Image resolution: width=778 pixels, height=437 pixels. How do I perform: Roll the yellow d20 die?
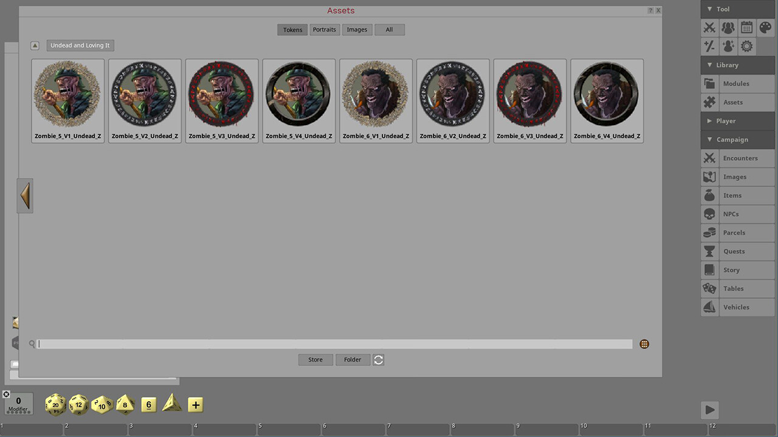click(x=55, y=405)
